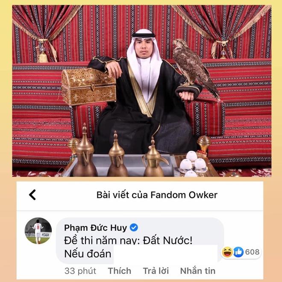Click the blue thumbs-up reaction icon

coord(238,252)
